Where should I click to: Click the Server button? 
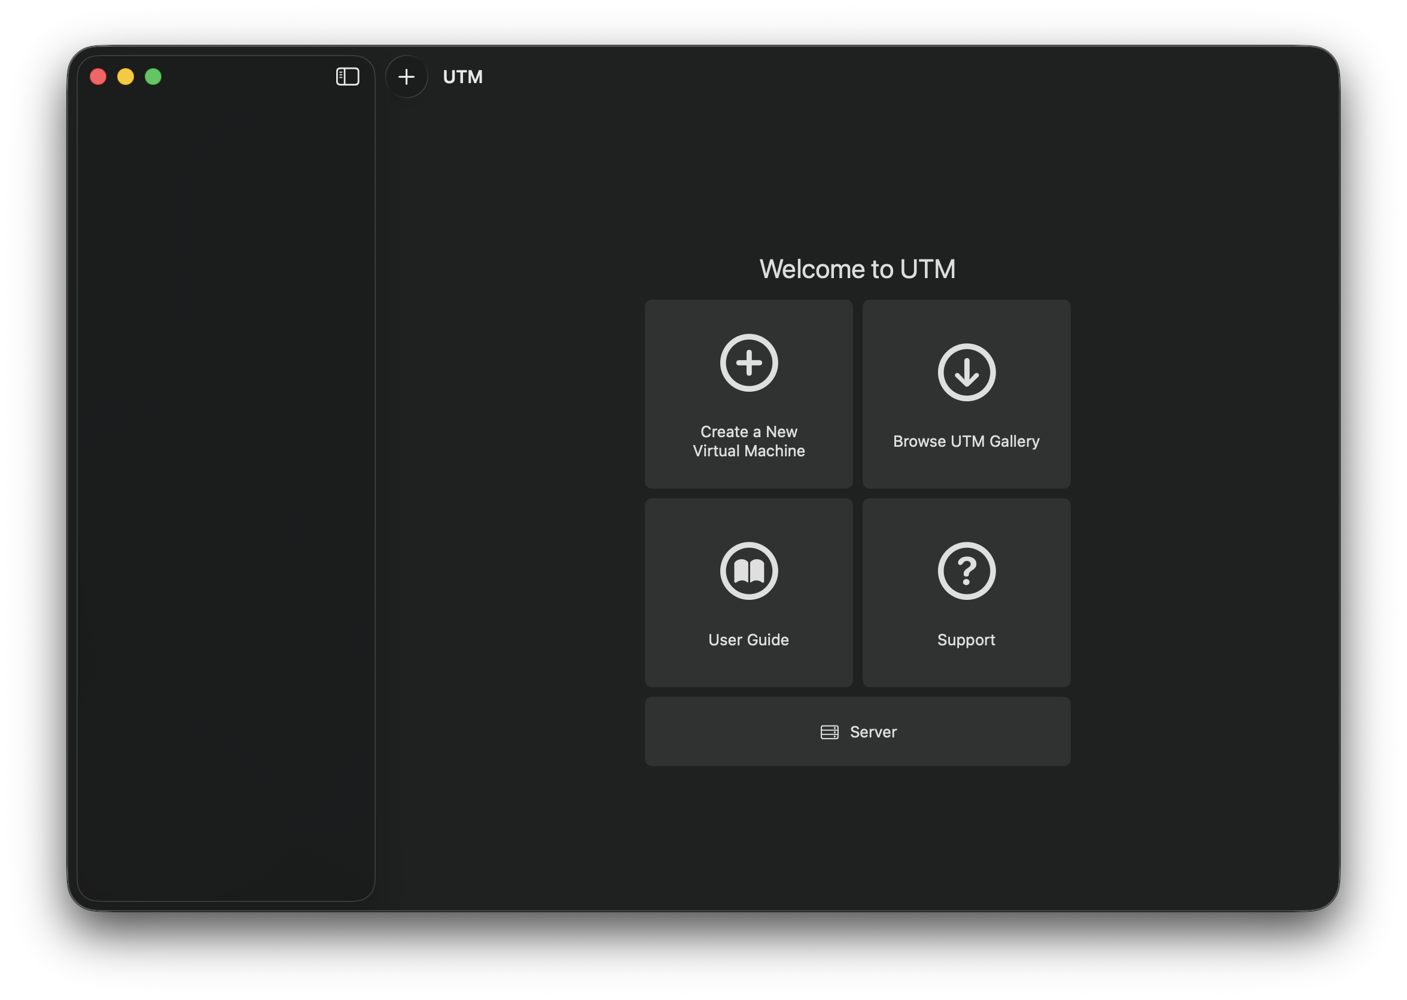tap(857, 731)
